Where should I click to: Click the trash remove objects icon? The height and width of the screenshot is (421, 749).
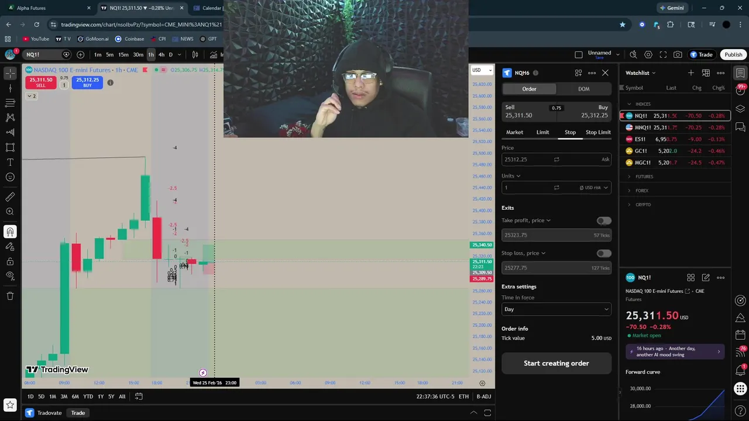(x=10, y=296)
